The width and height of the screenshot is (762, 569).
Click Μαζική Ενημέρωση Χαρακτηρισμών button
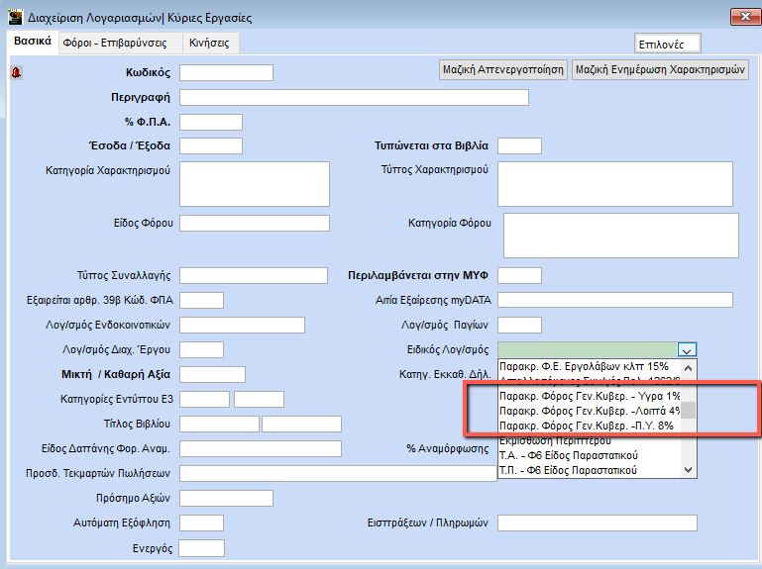click(x=660, y=69)
